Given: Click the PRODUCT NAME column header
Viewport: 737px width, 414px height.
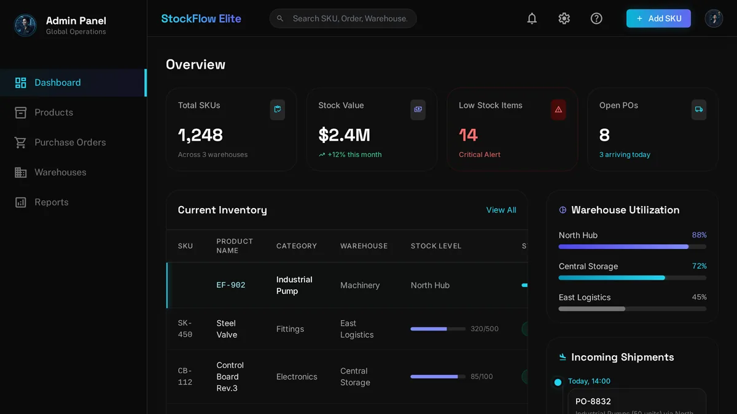Looking at the screenshot, I should tap(235, 246).
